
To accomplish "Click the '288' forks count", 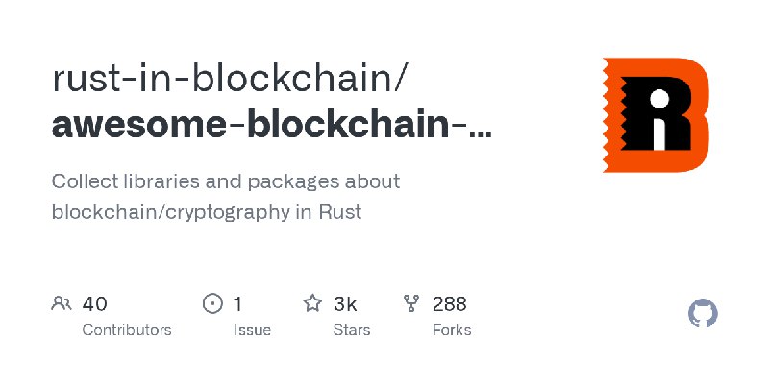I will tap(450, 304).
